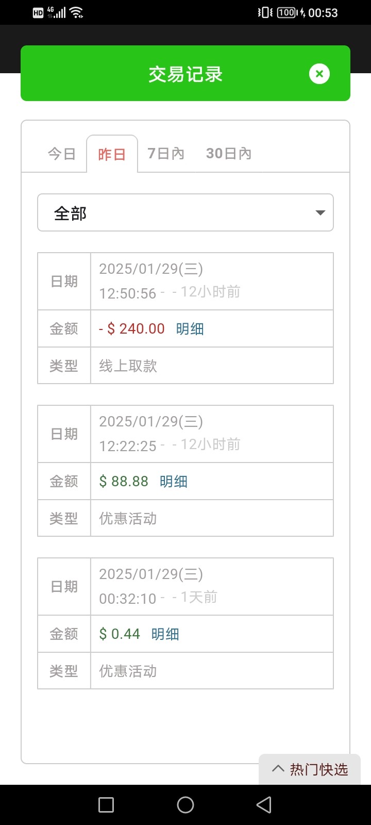Expand the 热门快选 panel

pyautogui.click(x=310, y=769)
